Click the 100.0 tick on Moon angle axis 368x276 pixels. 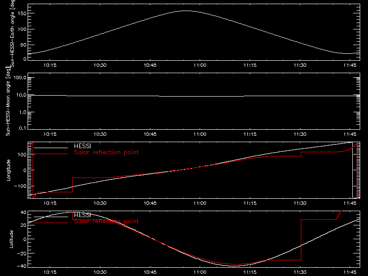click(20, 77)
